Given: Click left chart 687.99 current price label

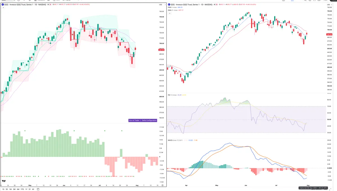Looking at the screenshot, I should (x=161, y=50).
